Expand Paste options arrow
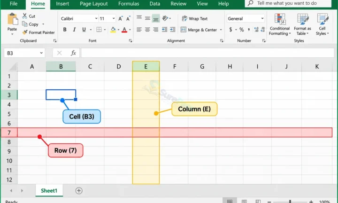The width and height of the screenshot is (338, 203). point(12,34)
